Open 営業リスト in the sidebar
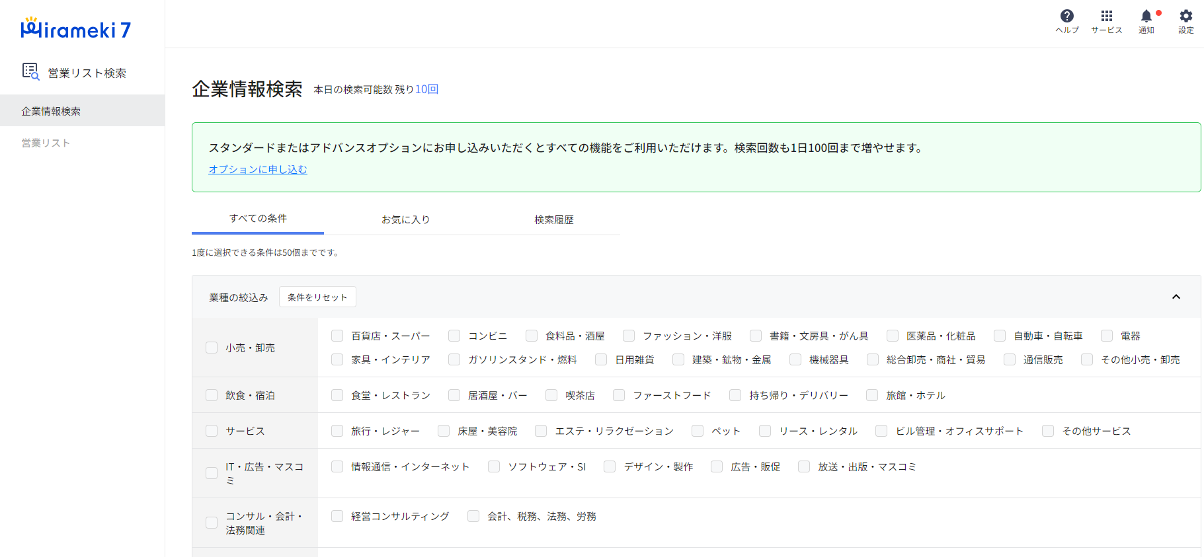This screenshot has width=1204, height=557. pyautogui.click(x=46, y=143)
